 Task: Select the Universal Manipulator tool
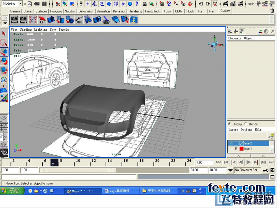[x=4, y=80]
